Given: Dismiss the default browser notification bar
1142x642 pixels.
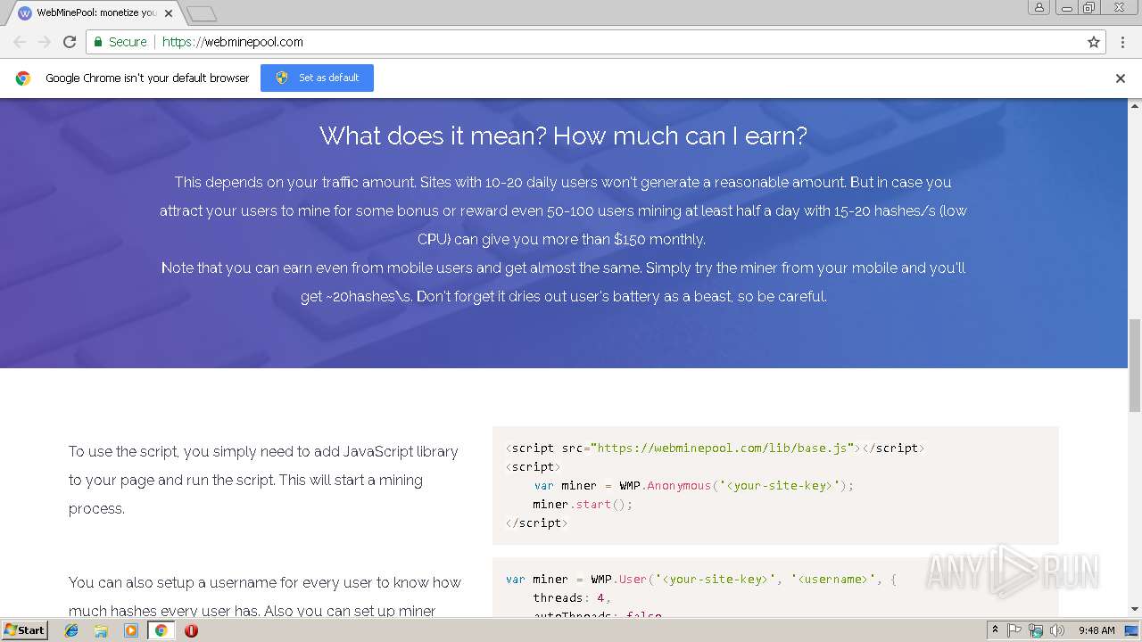Looking at the screenshot, I should [1121, 78].
